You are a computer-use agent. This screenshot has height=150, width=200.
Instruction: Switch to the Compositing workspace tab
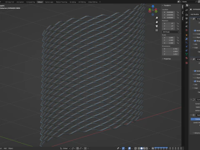click(30, 2)
